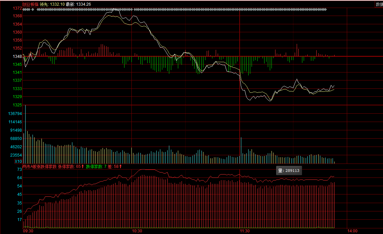Click the tall volume spike bar at 11:30
Viewport: 383px width, 234px height.
241,150
